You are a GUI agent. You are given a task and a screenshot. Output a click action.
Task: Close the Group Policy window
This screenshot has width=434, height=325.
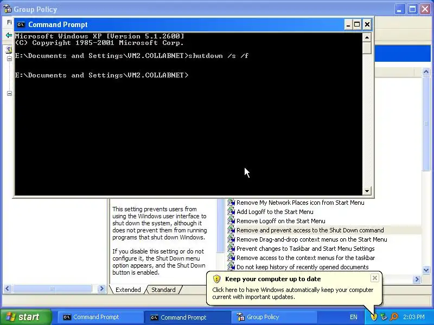point(425,9)
